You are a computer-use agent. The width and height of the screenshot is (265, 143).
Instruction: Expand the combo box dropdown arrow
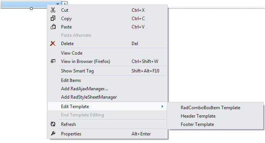click(58, 4)
